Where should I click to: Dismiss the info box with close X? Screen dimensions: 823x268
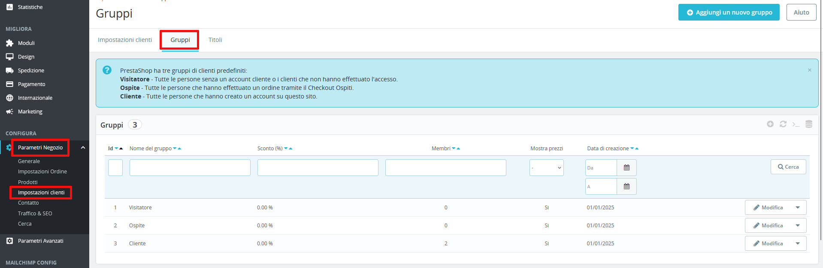[810, 70]
